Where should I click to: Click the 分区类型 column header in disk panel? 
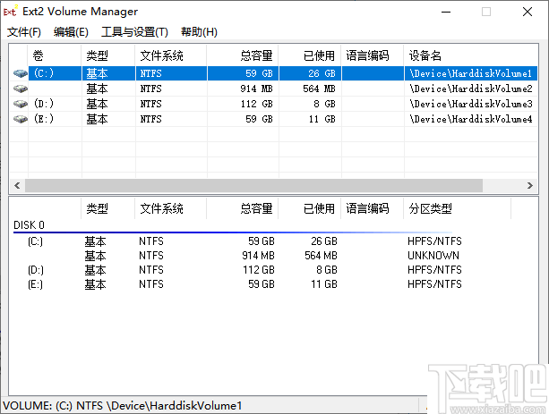458,208
